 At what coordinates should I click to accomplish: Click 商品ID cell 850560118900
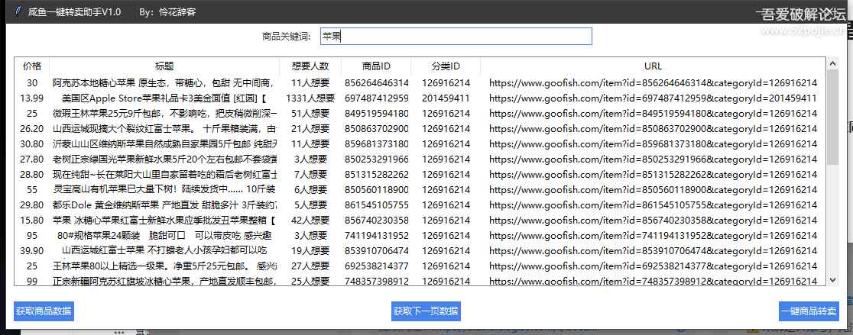coord(376,189)
